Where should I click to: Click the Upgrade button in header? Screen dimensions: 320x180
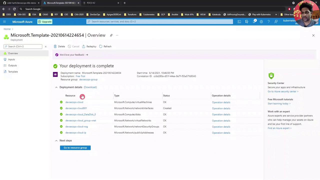(45, 22)
